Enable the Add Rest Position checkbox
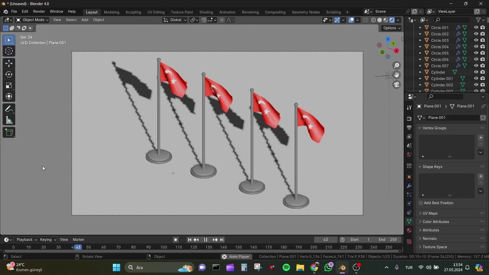 point(421,203)
